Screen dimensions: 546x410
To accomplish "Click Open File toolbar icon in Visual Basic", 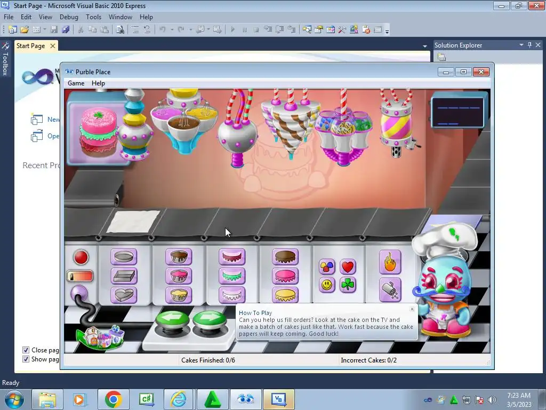I will click(25, 30).
